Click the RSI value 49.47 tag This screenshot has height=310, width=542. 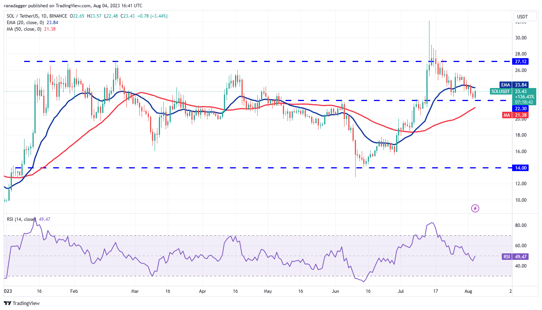click(x=522, y=257)
